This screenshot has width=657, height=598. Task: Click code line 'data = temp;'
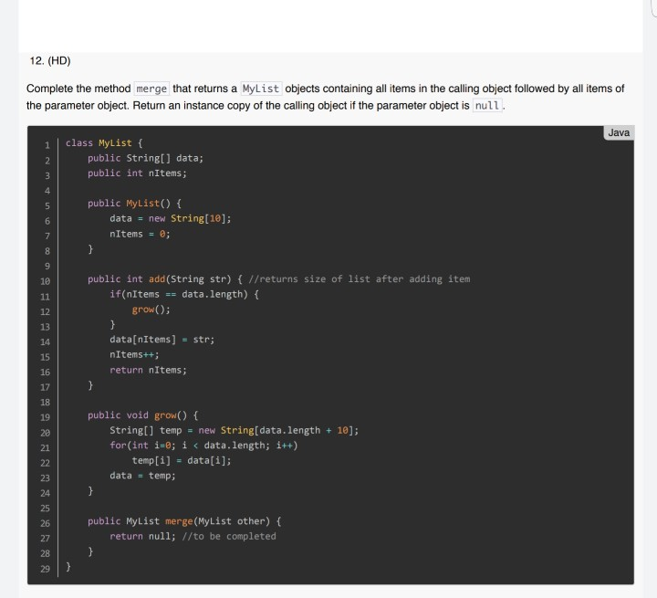(143, 476)
